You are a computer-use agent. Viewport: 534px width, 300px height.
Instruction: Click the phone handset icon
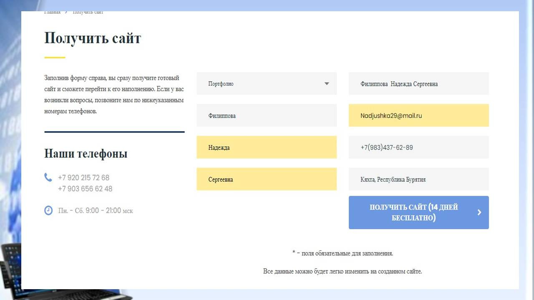pyautogui.click(x=48, y=177)
